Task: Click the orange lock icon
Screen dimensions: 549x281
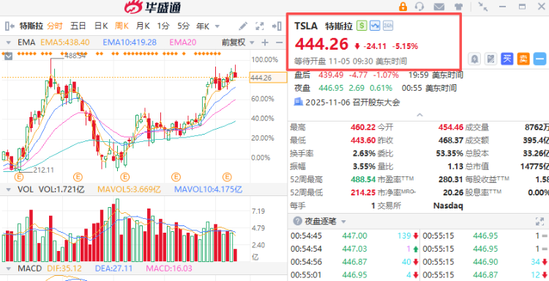Action: (403, 7)
